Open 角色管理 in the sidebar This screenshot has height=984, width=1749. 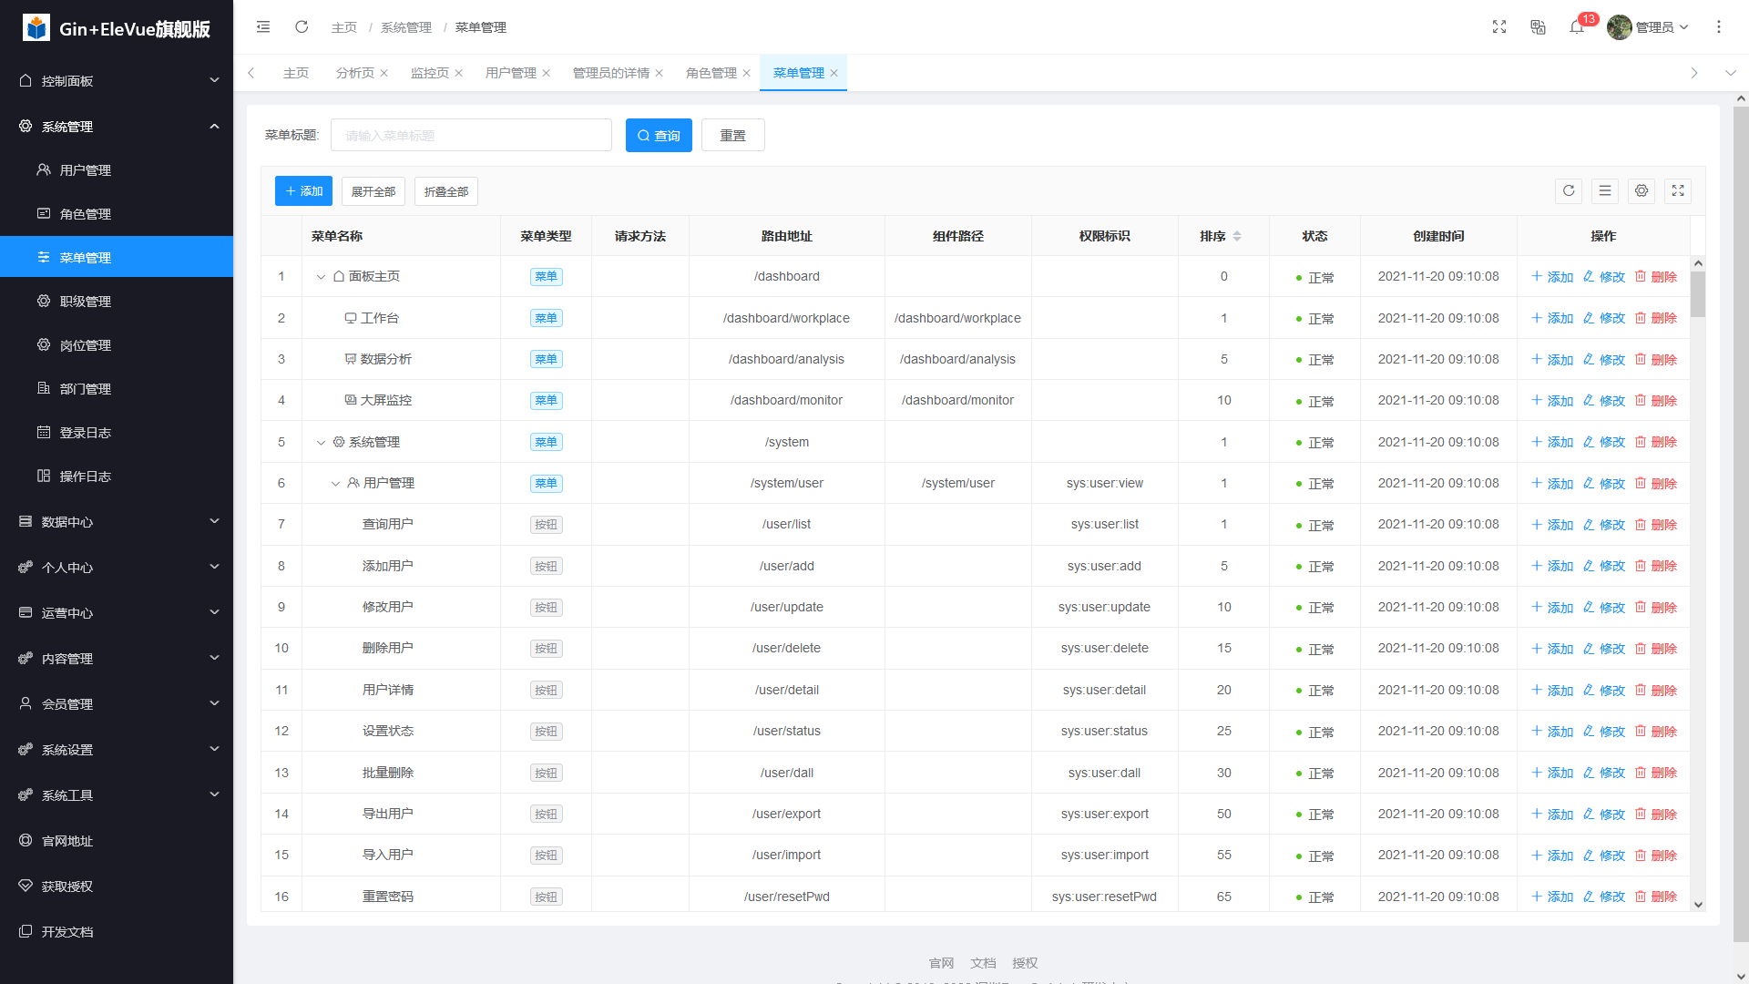(86, 214)
